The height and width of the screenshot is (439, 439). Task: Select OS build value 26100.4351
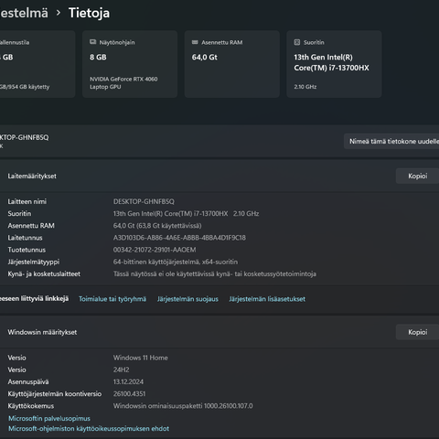(x=129, y=393)
